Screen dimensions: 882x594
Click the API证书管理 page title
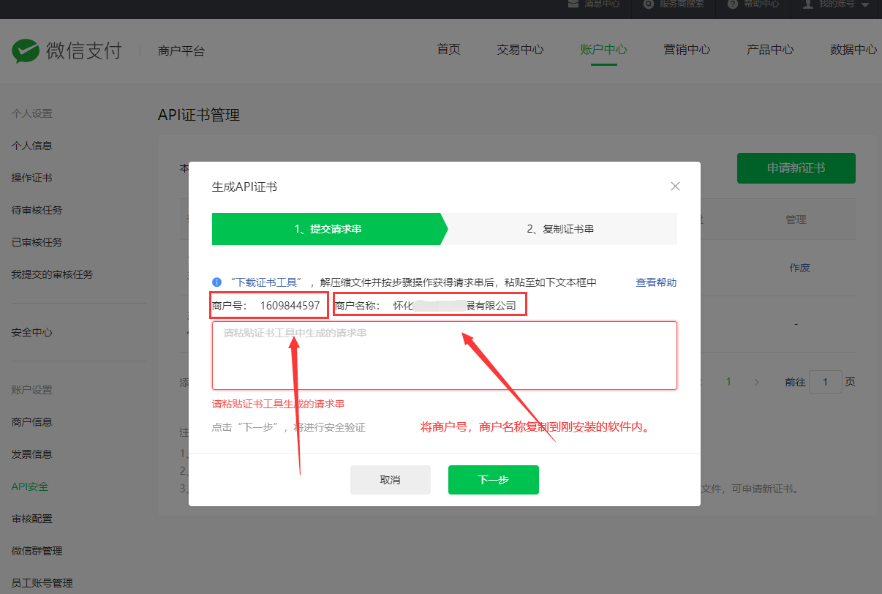(x=199, y=115)
